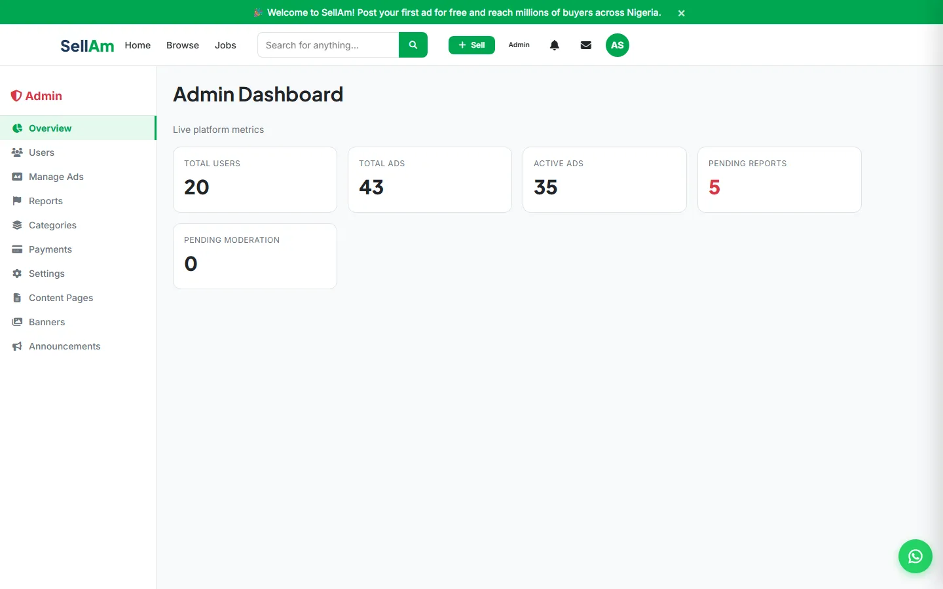Screen dimensions: 943x589
Task: Open Reports label in sidebar
Action: [46, 201]
